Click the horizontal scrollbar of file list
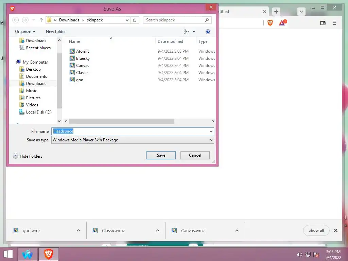 122,121
